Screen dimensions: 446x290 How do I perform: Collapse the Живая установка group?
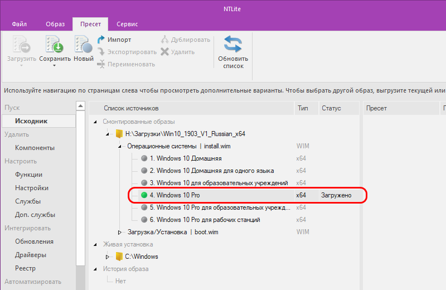[95, 244]
